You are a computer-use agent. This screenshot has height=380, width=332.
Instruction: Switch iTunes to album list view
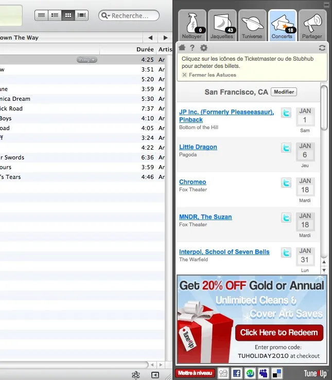coord(55,15)
